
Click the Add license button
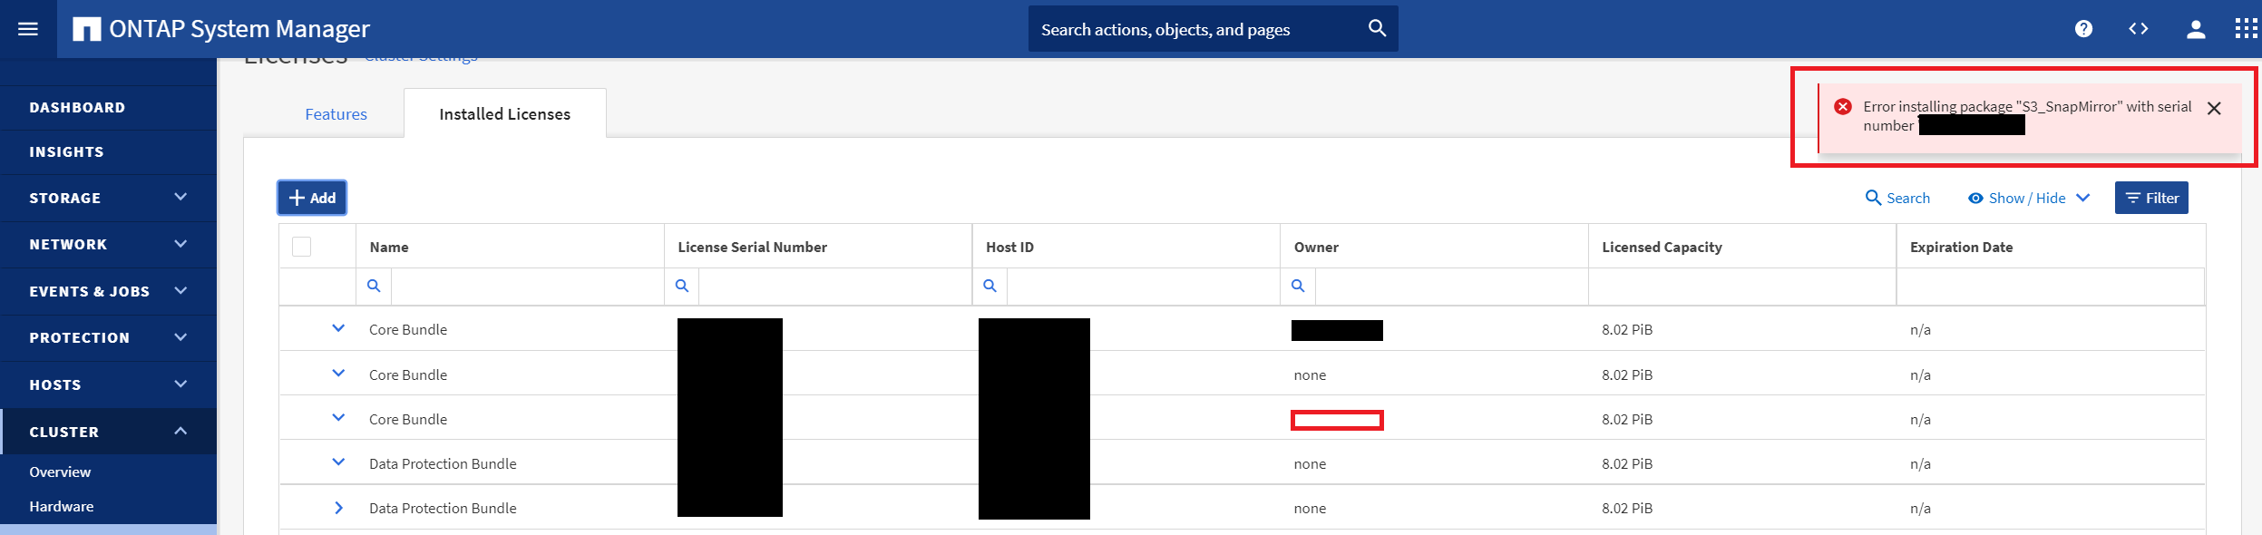(312, 198)
